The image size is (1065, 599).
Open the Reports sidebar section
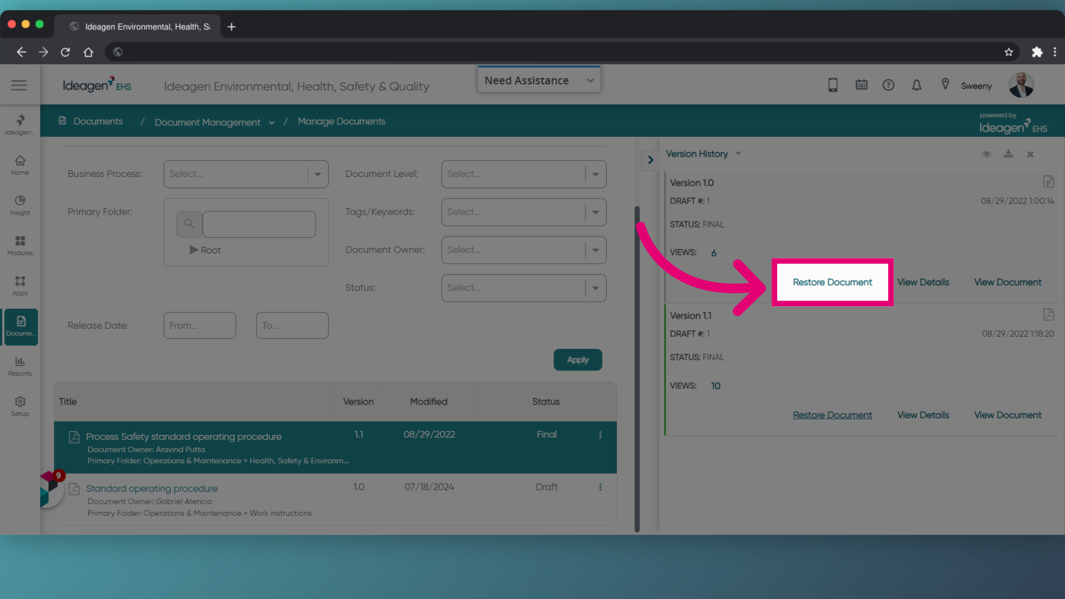pos(20,366)
